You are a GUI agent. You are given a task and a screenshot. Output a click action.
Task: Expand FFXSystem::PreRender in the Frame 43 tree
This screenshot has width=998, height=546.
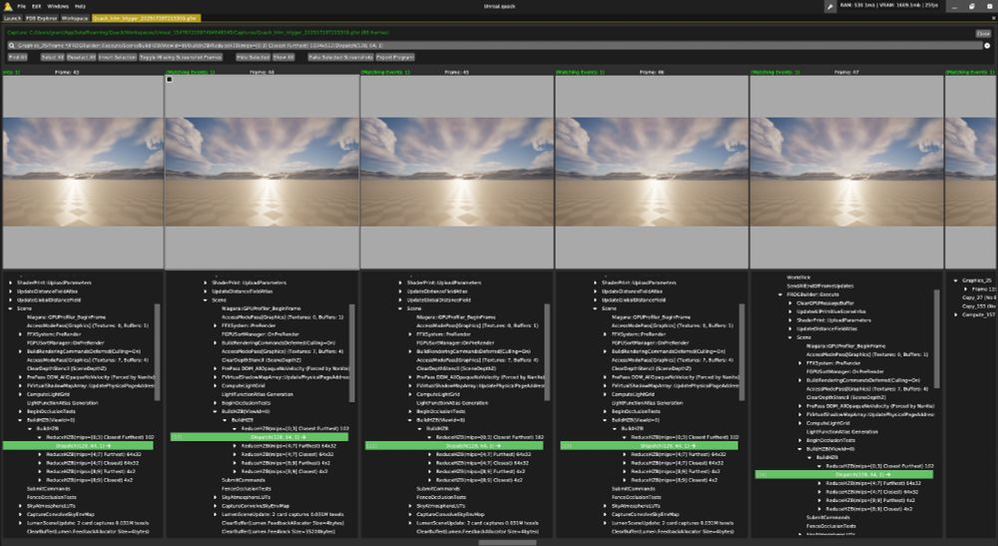pyautogui.click(x=20, y=334)
